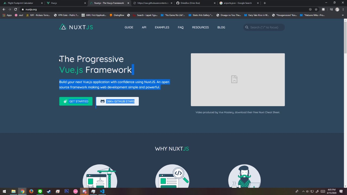Click the NuxtJS logo in the header
This screenshot has height=195, width=347.
tap(76, 27)
